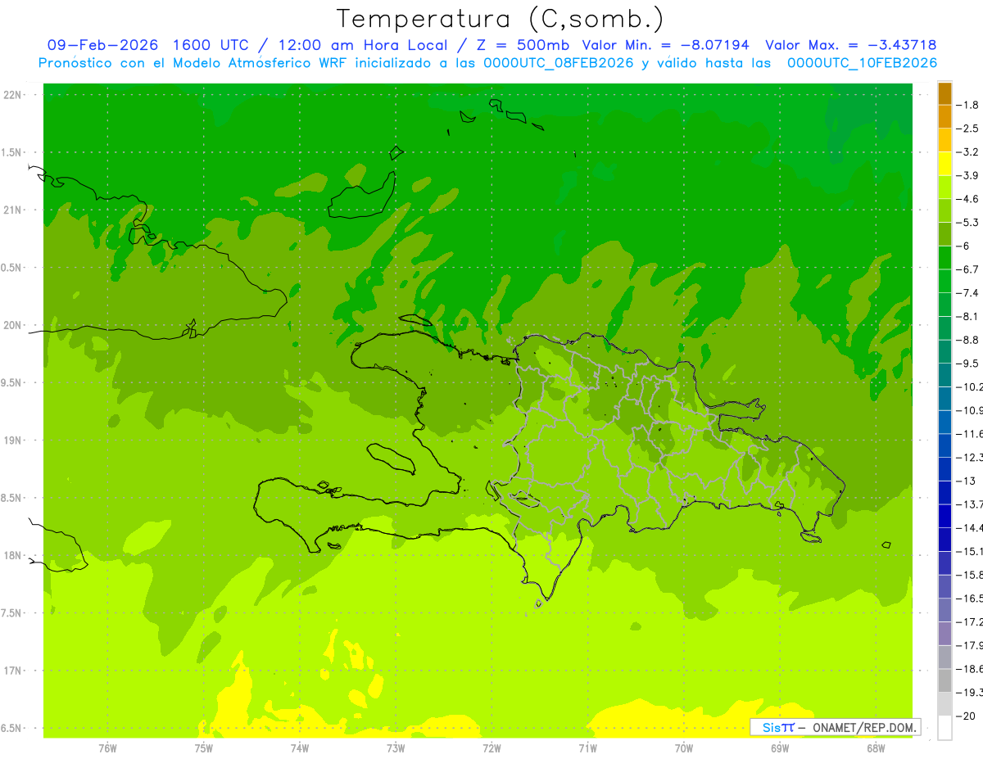The width and height of the screenshot is (983, 759).
Task: Click the 72W longitude axis label
Action: [x=491, y=748]
